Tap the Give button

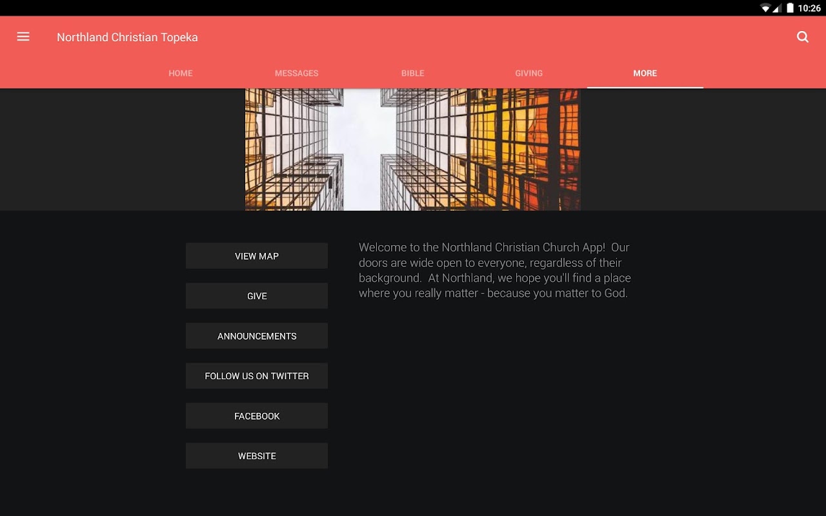coord(257,296)
